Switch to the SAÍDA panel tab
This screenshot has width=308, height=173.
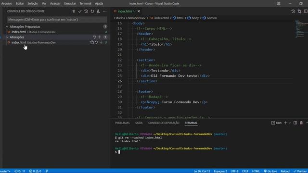click(x=139, y=123)
